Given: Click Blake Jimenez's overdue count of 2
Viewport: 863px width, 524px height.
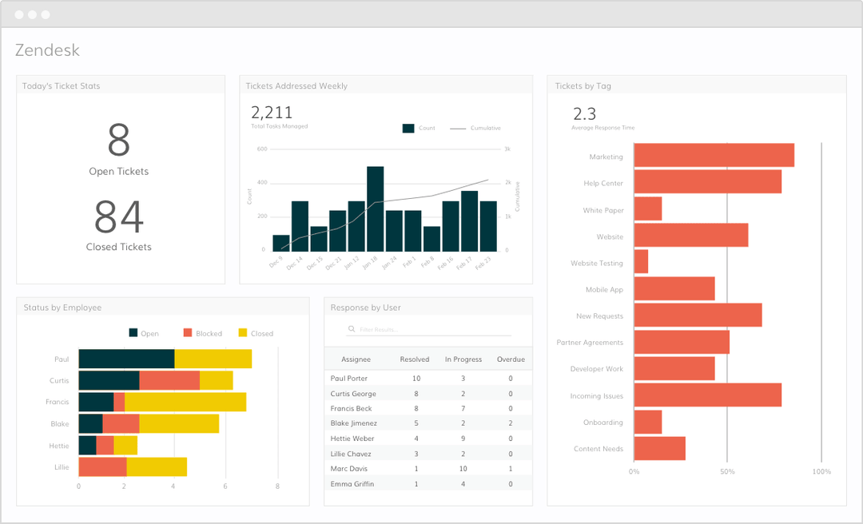Looking at the screenshot, I should (x=510, y=423).
